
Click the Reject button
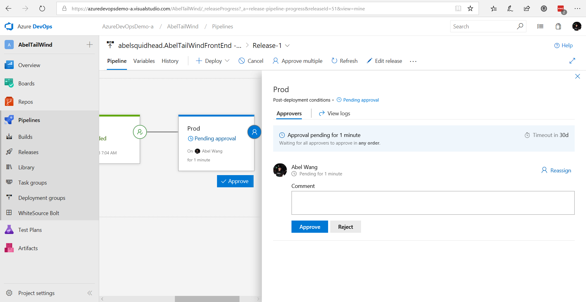coord(345,227)
